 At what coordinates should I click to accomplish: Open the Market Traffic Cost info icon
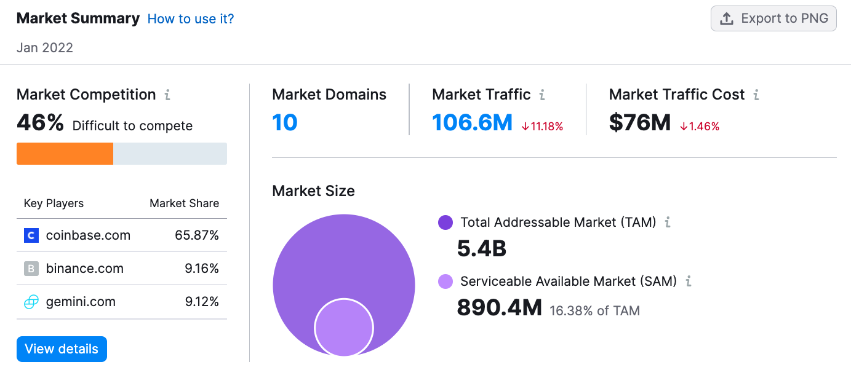(x=756, y=95)
